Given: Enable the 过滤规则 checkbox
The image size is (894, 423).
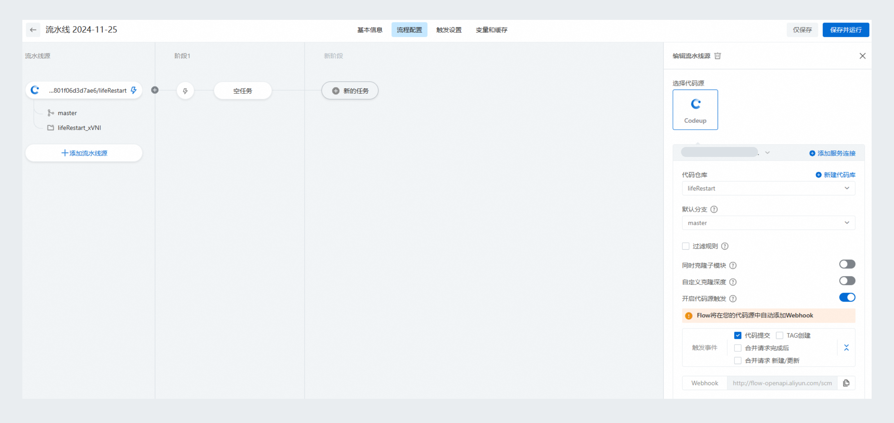Looking at the screenshot, I should (685, 246).
